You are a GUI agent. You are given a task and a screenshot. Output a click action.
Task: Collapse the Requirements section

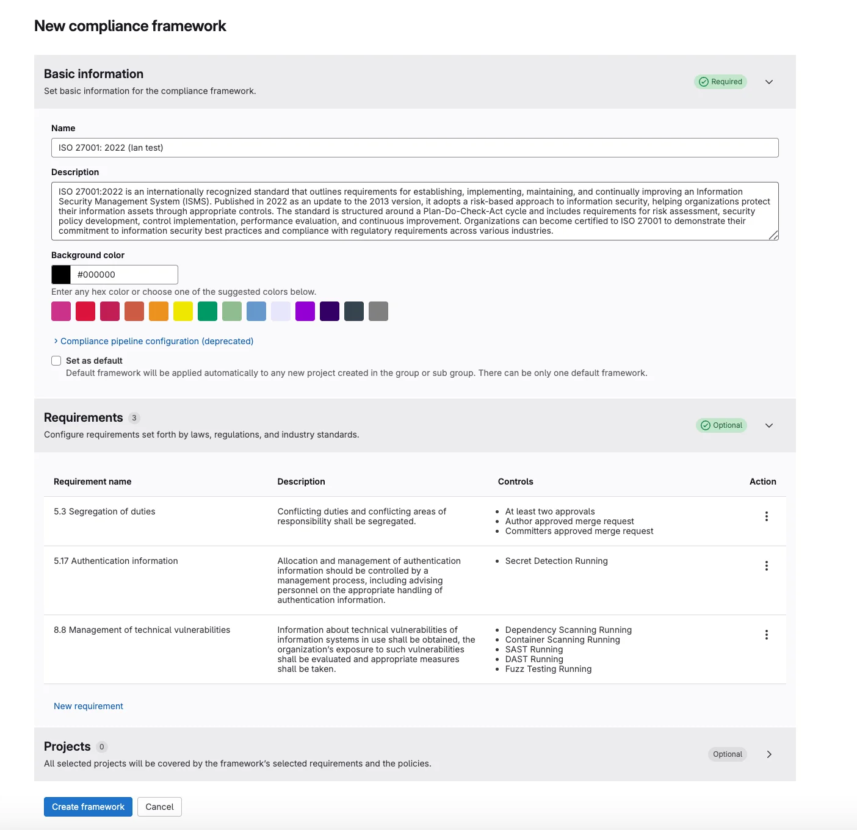pyautogui.click(x=769, y=425)
